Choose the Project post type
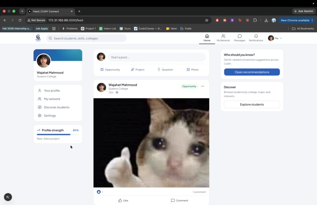317x205 pixels. [138, 69]
